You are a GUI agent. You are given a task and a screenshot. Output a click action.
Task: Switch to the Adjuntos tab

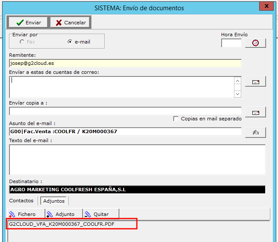(54, 201)
